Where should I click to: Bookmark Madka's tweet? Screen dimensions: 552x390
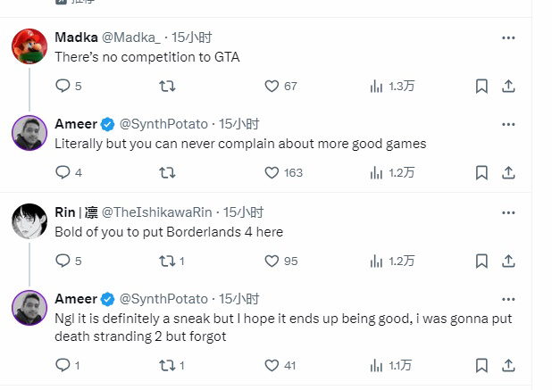481,86
